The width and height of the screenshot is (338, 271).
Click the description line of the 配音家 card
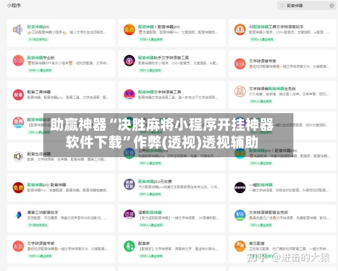pos(178,249)
